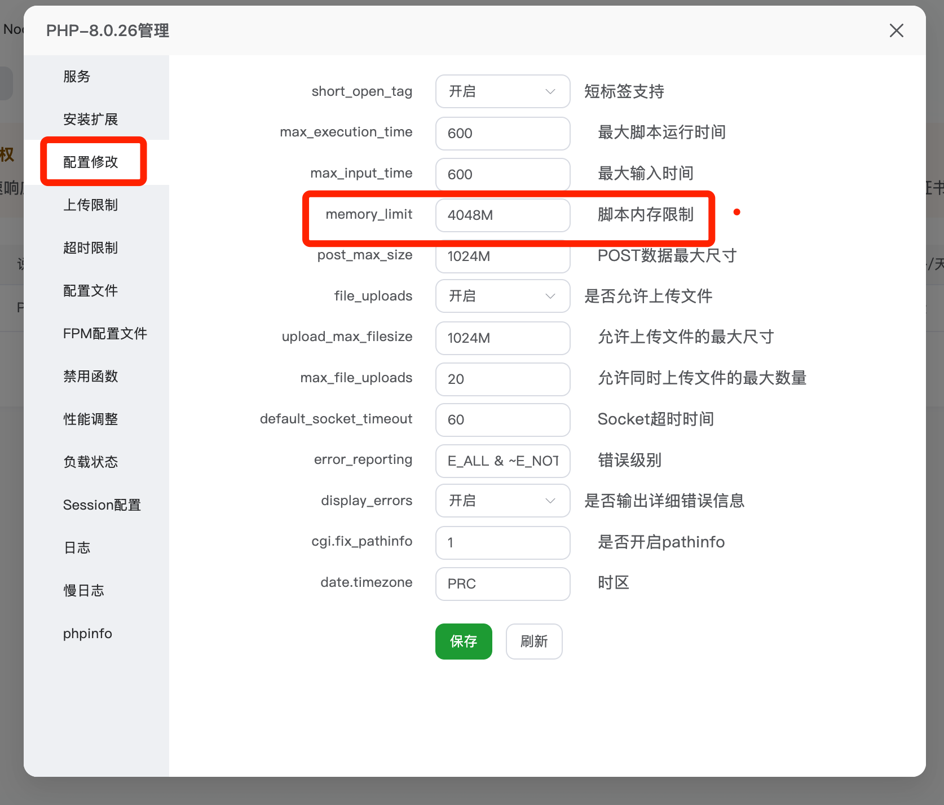The width and height of the screenshot is (944, 805).
Task: Open the display_errors dropdown
Action: click(x=502, y=501)
